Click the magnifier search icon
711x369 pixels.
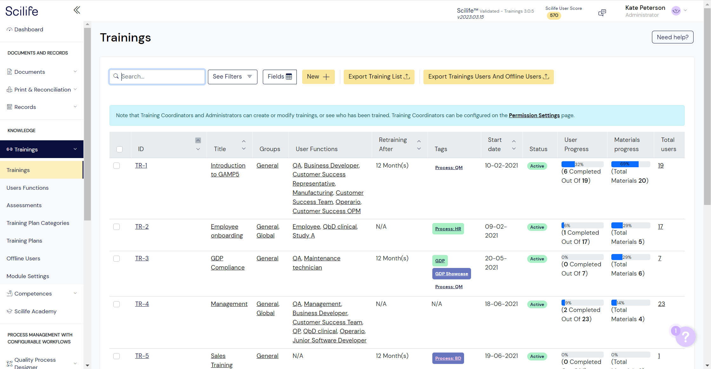pyautogui.click(x=116, y=76)
